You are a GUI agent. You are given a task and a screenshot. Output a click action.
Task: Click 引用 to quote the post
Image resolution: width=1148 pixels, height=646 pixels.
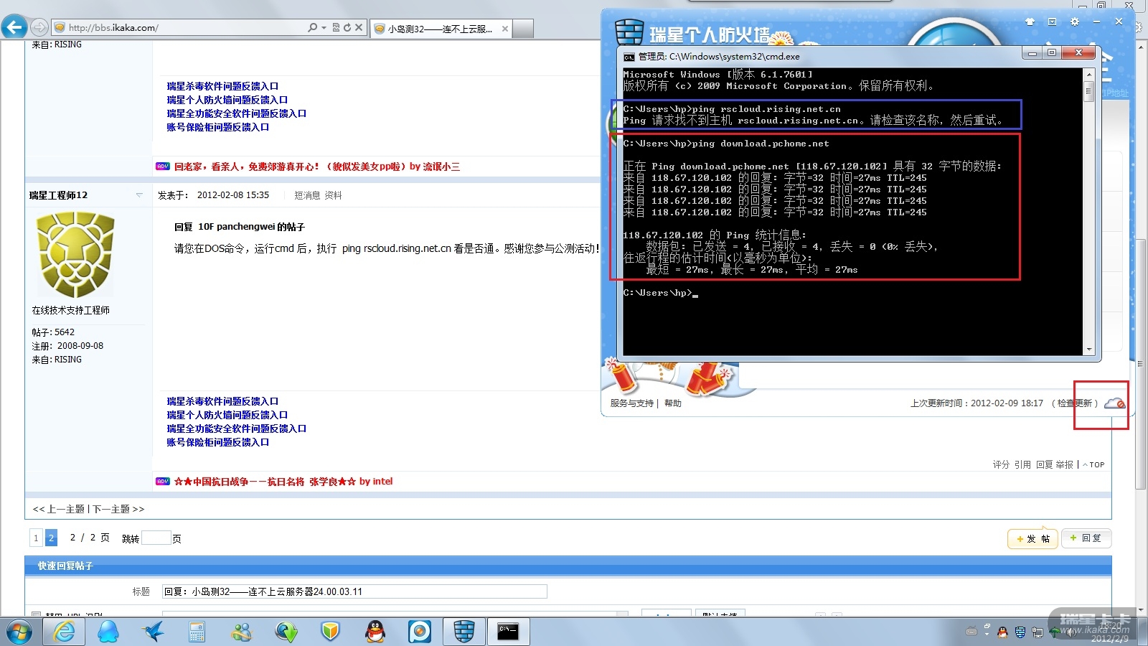[x=1022, y=464]
